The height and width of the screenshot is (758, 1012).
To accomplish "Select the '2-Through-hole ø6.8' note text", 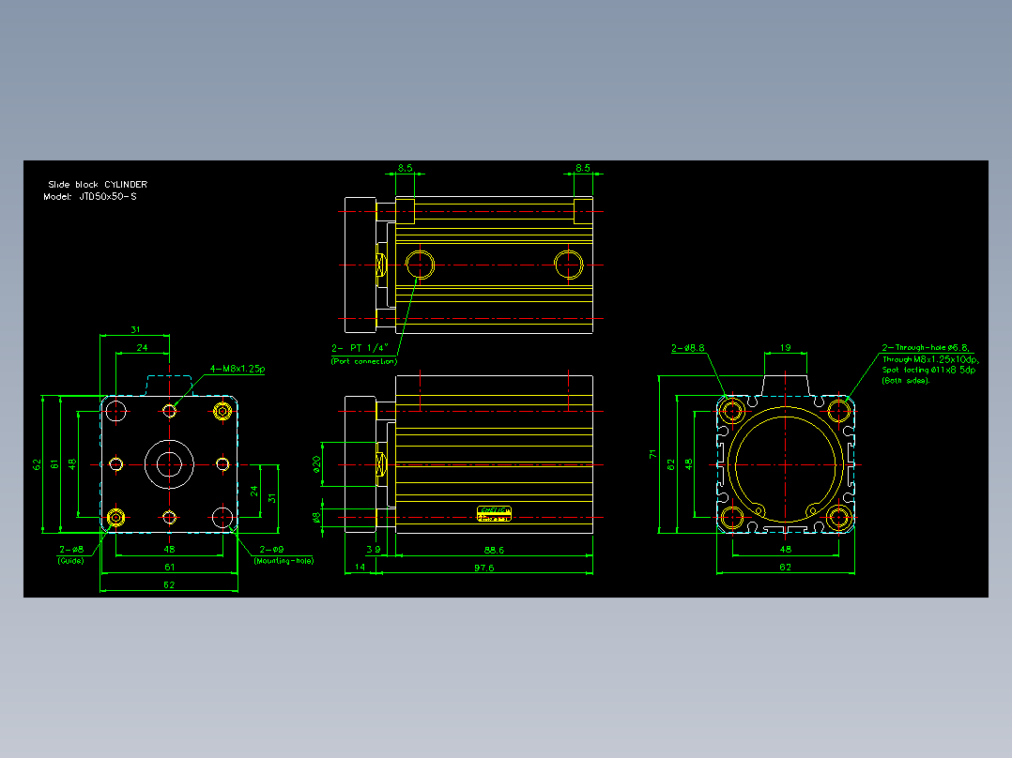I will (x=926, y=348).
